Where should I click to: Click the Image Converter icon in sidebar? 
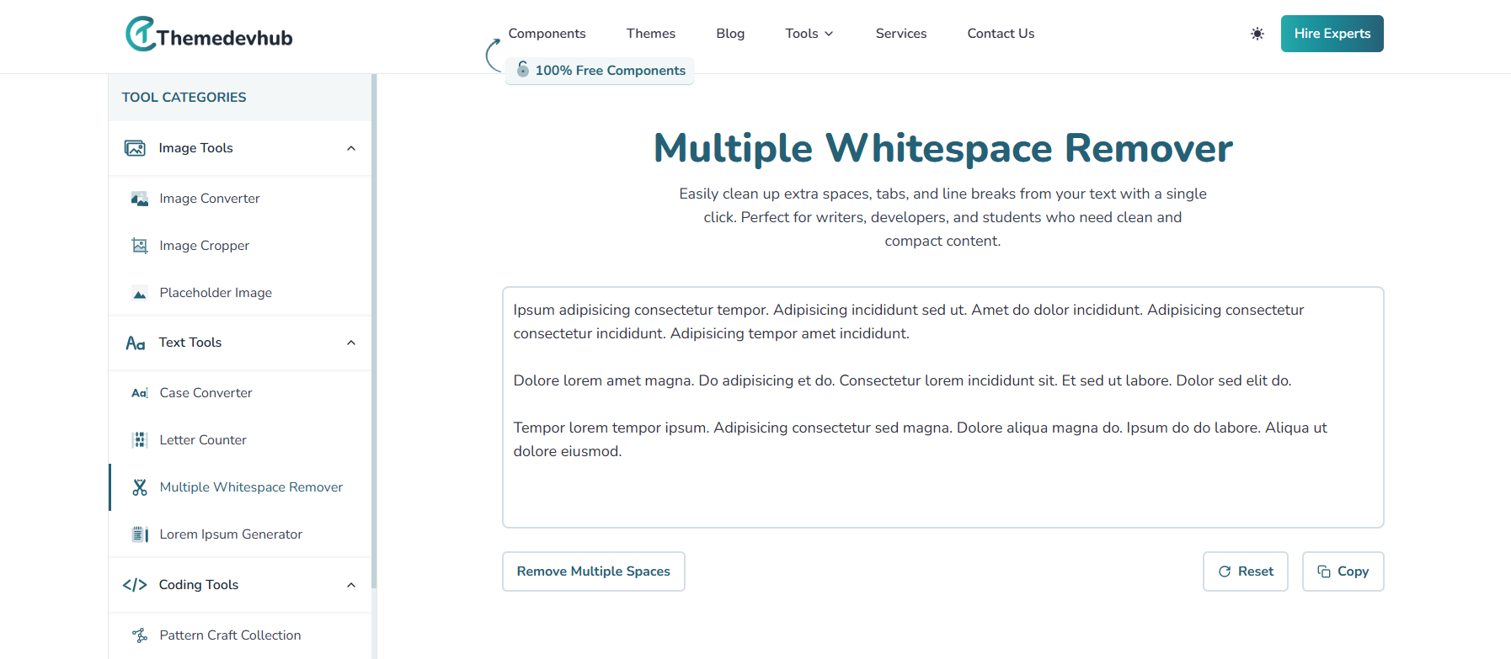(x=140, y=199)
